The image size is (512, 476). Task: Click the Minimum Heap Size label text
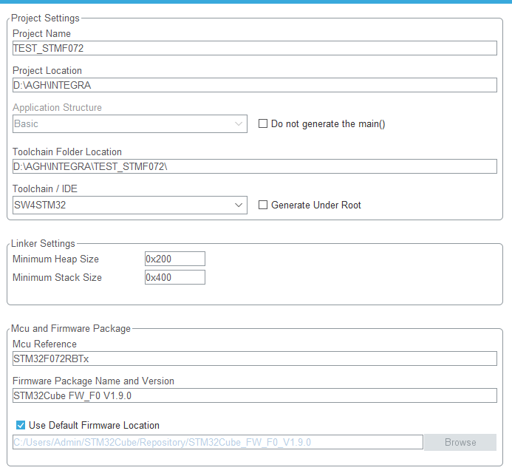55,259
